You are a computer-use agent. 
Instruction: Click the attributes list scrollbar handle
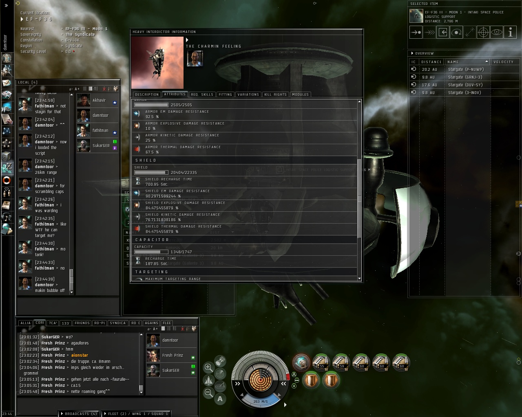click(359, 199)
